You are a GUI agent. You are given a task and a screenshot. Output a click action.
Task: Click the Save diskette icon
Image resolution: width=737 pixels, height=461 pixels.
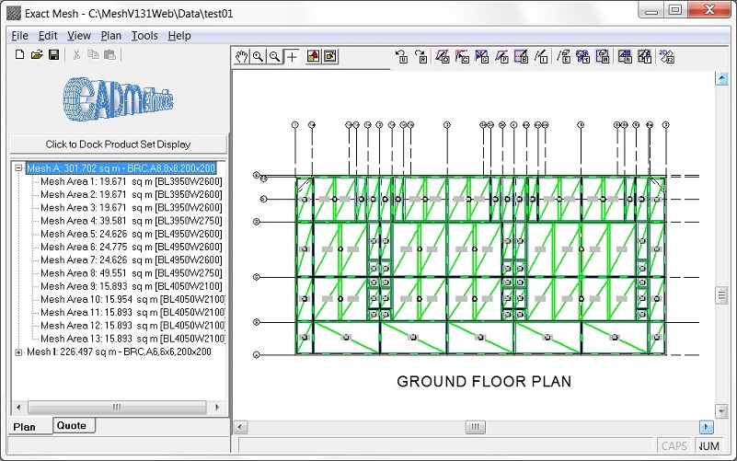tap(53, 55)
